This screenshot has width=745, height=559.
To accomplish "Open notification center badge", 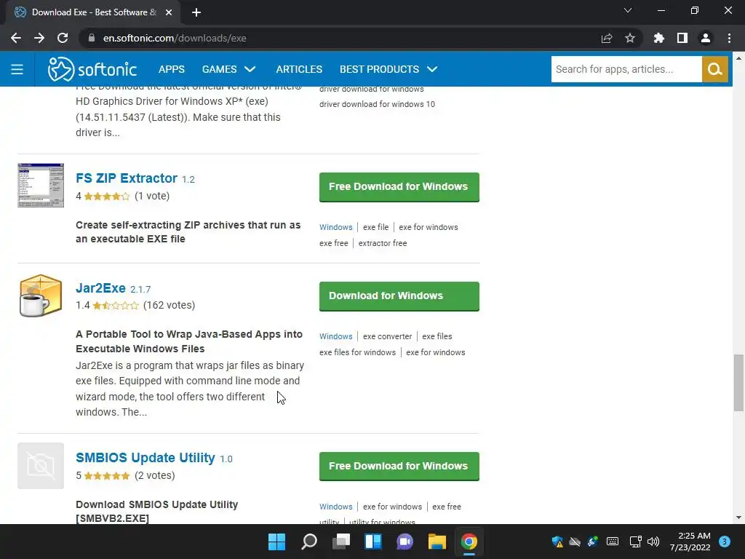I will tap(725, 542).
